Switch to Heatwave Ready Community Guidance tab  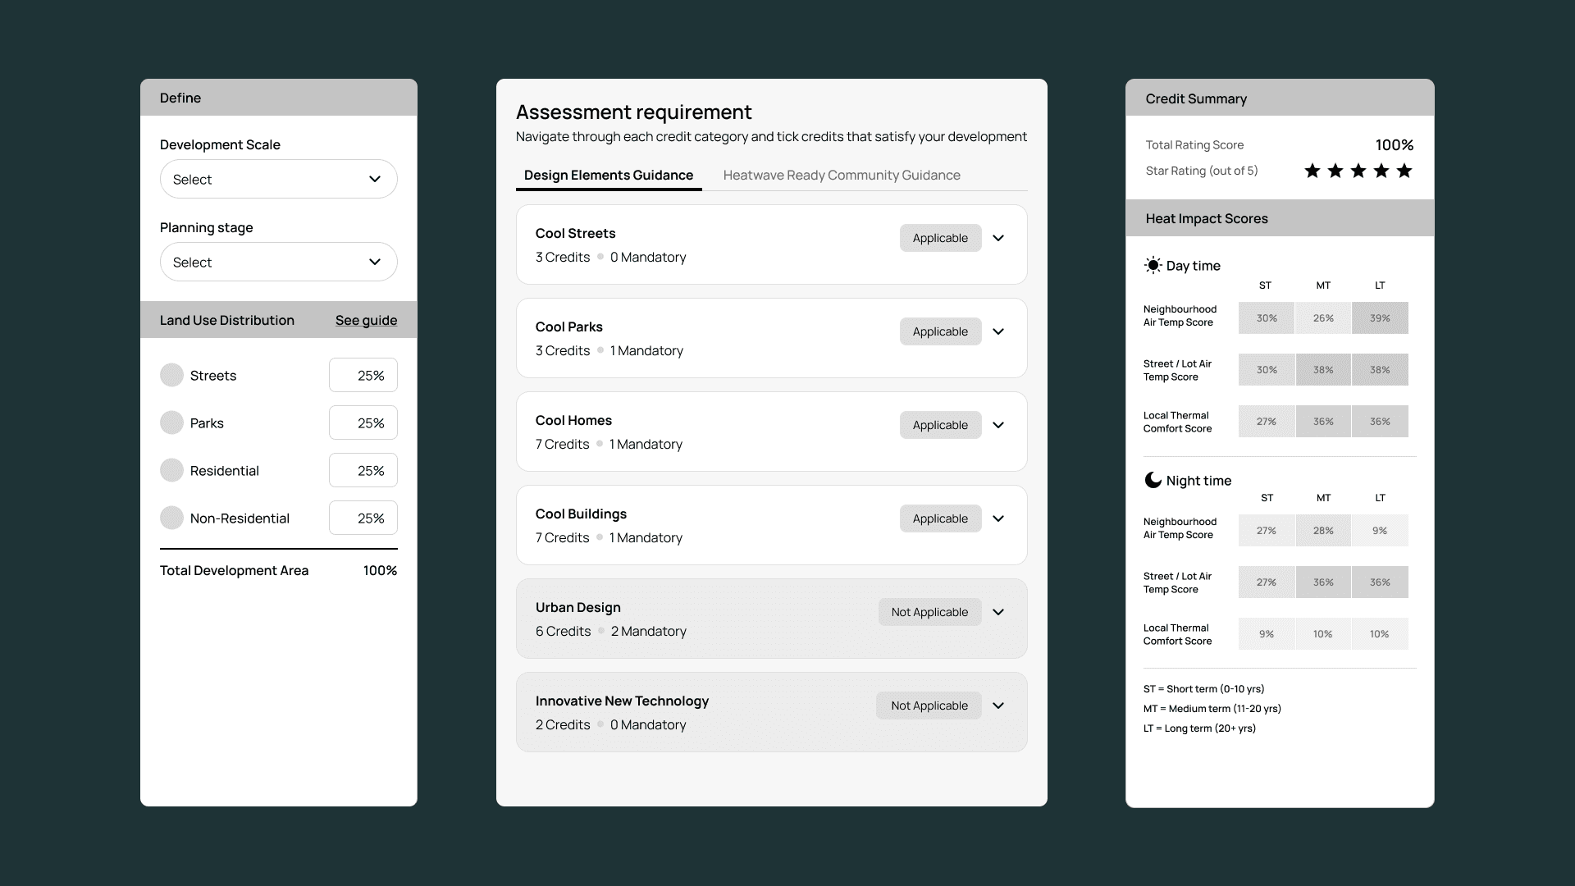(x=841, y=175)
